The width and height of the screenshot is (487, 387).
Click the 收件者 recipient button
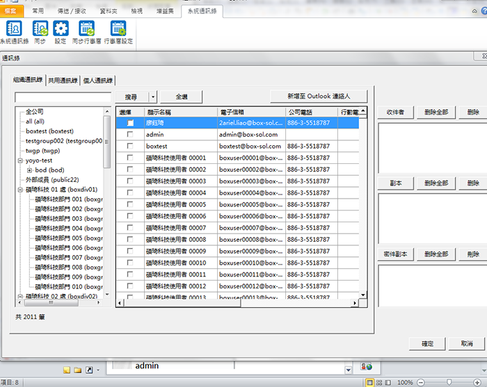coord(395,113)
